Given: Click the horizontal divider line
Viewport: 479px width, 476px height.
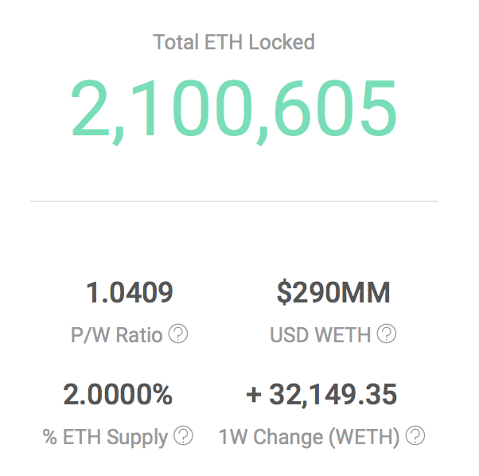Looking at the screenshot, I should tap(234, 201).
